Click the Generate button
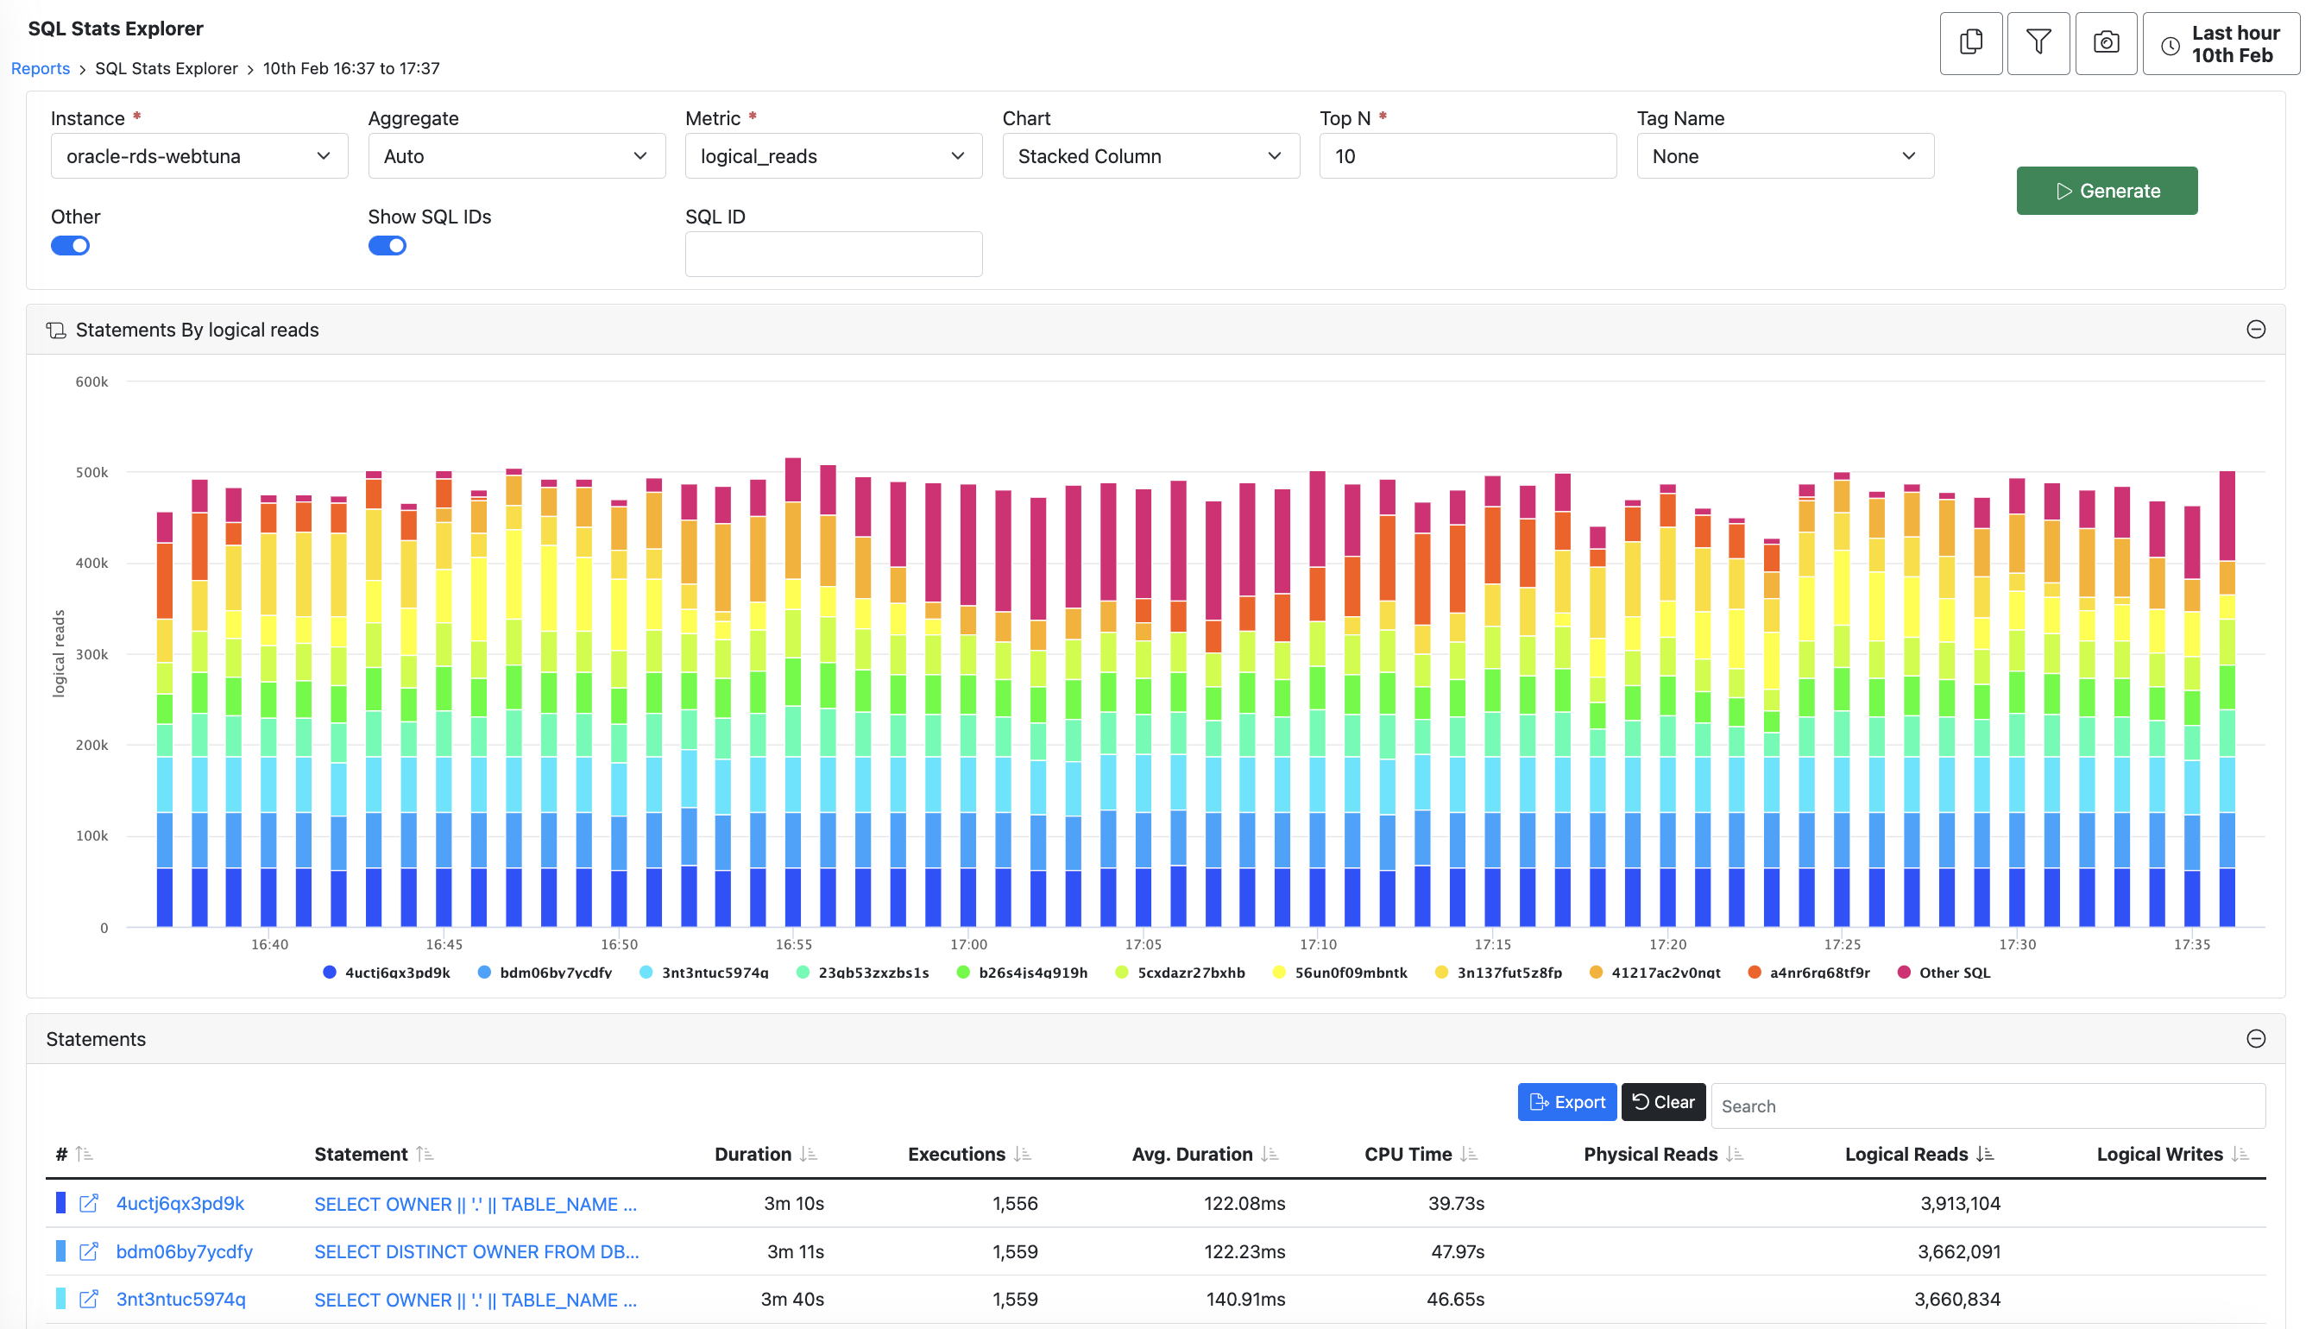The image size is (2306, 1329). (x=2107, y=190)
